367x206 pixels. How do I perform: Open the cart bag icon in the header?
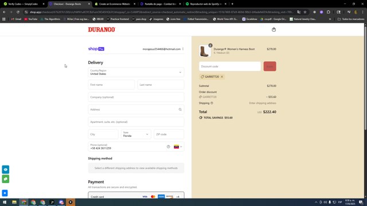click(x=274, y=29)
